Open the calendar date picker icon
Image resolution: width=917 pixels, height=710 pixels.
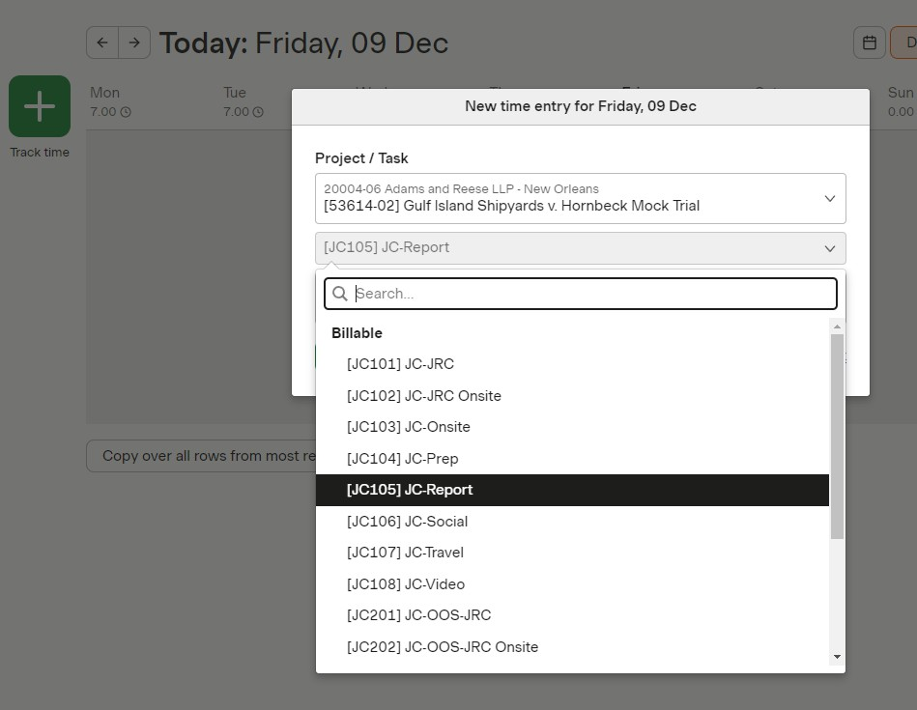pos(870,43)
